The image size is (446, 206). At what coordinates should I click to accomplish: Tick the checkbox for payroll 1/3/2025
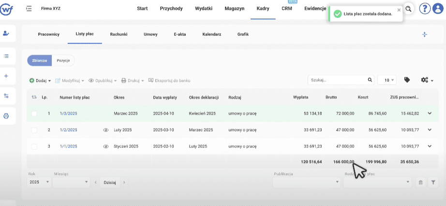(x=34, y=114)
